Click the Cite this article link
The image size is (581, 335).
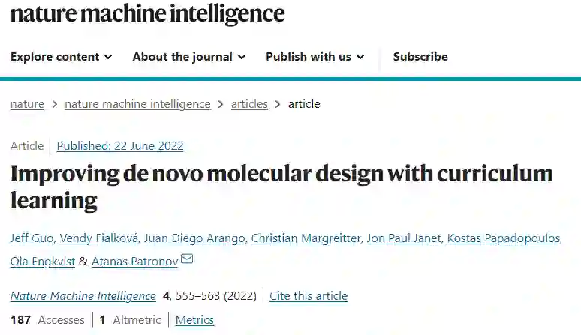(x=309, y=296)
